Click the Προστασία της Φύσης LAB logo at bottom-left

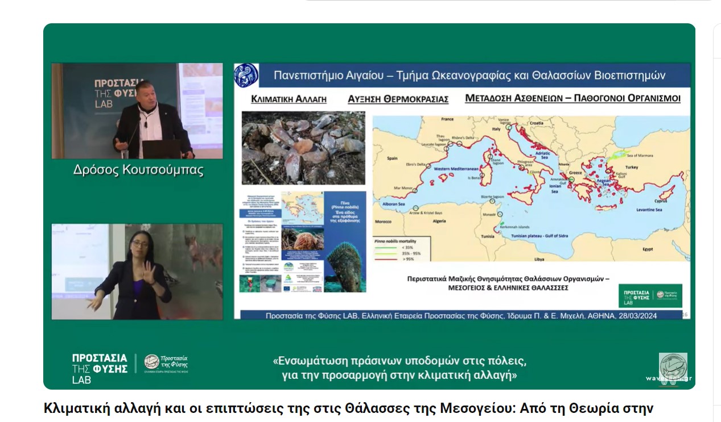point(99,368)
